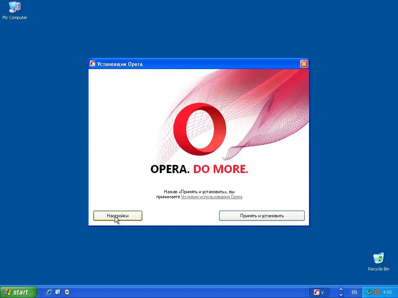
Task: Click the orange magnifier tray icon
Action: 376,292
